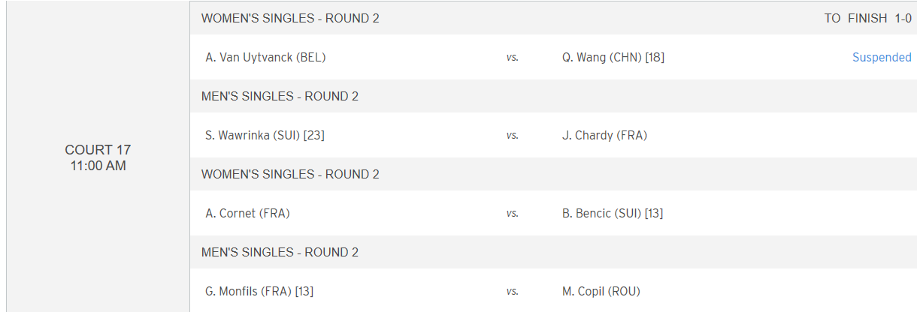The width and height of the screenshot is (917, 312).
Task: Open M. Copil (ROU) player profile
Action: pyautogui.click(x=601, y=291)
